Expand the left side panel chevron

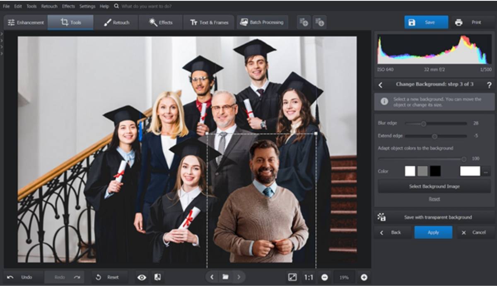pos(2,34)
